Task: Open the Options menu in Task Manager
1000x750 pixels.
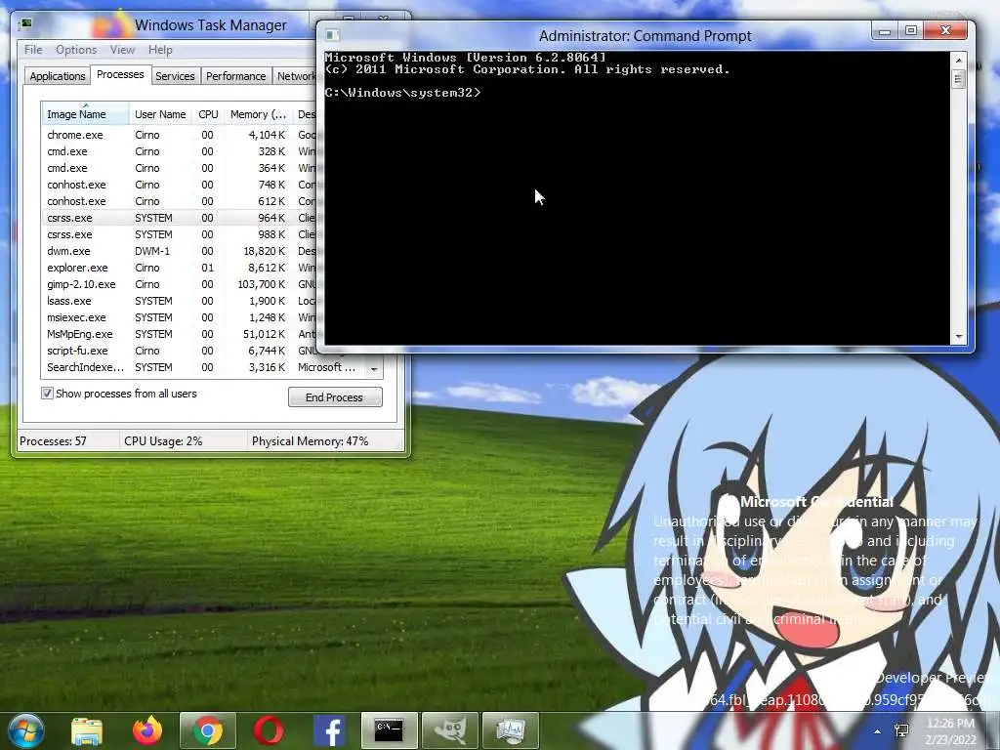Action: [x=76, y=50]
